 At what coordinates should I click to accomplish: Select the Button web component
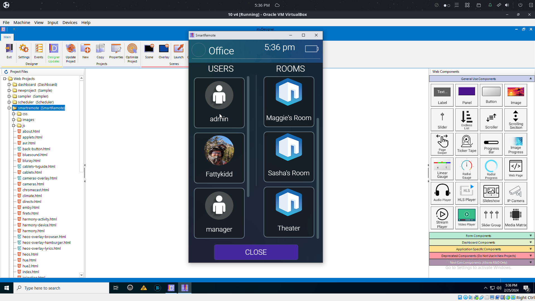(x=491, y=95)
